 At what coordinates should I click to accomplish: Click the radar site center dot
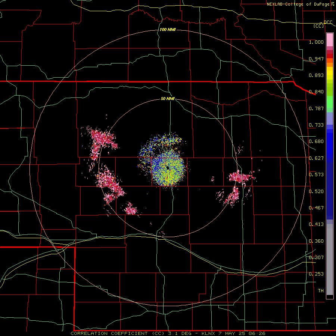tap(168, 168)
